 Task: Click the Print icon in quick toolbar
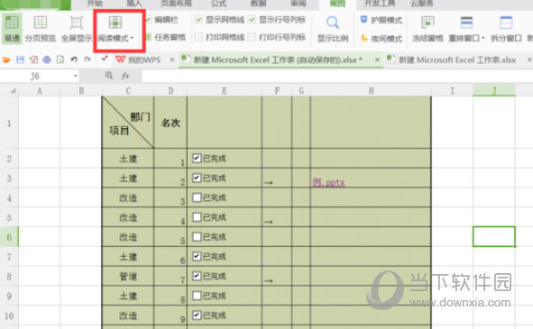pos(47,59)
